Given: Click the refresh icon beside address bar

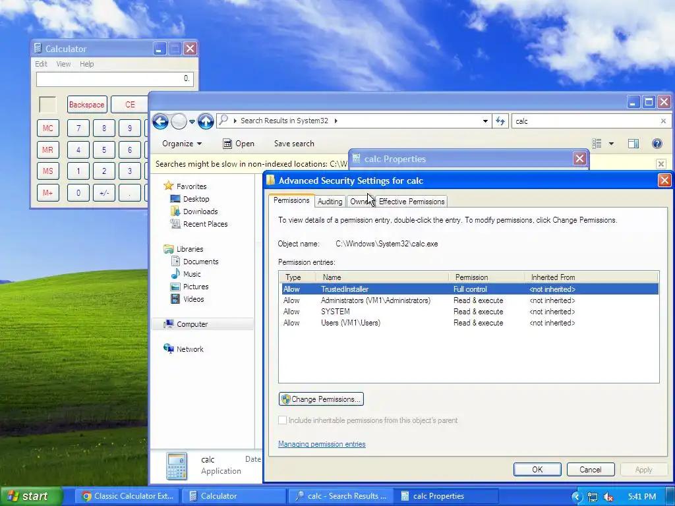Looking at the screenshot, I should (500, 121).
